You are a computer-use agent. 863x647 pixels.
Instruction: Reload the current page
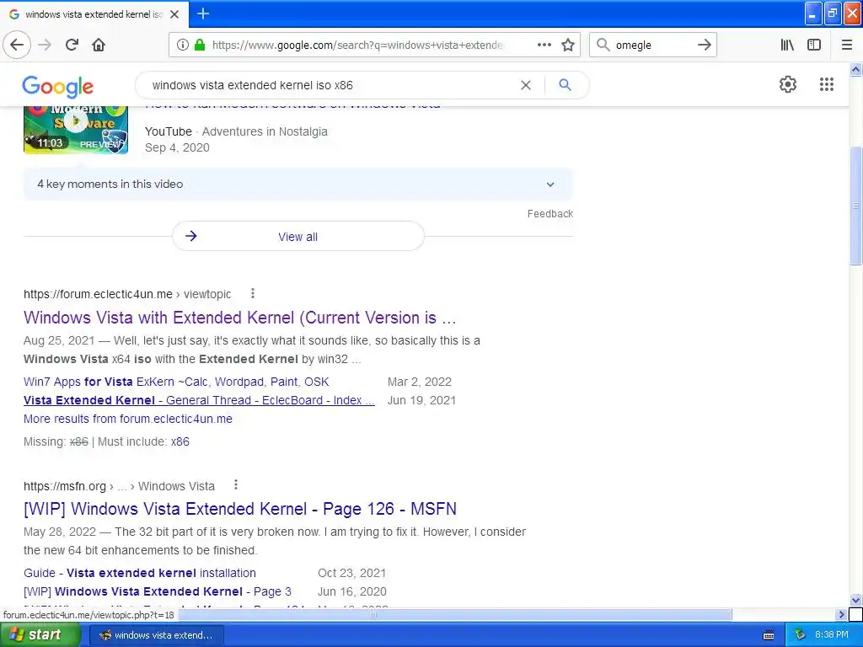point(72,45)
